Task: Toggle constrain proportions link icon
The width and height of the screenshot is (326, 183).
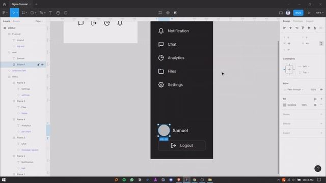Action: (x=321, y=43)
